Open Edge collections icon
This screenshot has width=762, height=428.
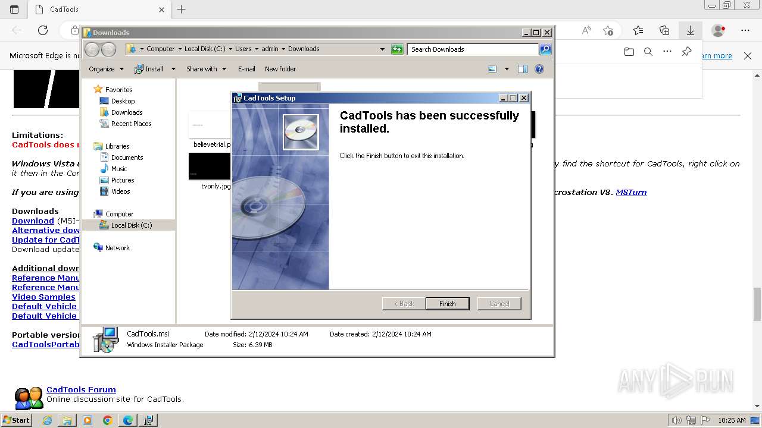(x=664, y=30)
